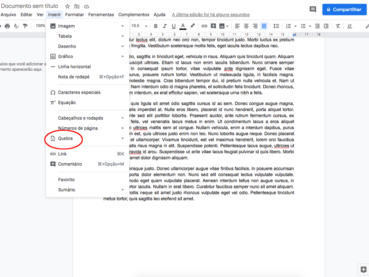The height and width of the screenshot is (277, 369).
Task: Expand the Gráfico submenu
Action: [88, 56]
